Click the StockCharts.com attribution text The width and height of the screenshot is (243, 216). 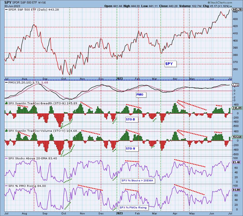(220, 2)
